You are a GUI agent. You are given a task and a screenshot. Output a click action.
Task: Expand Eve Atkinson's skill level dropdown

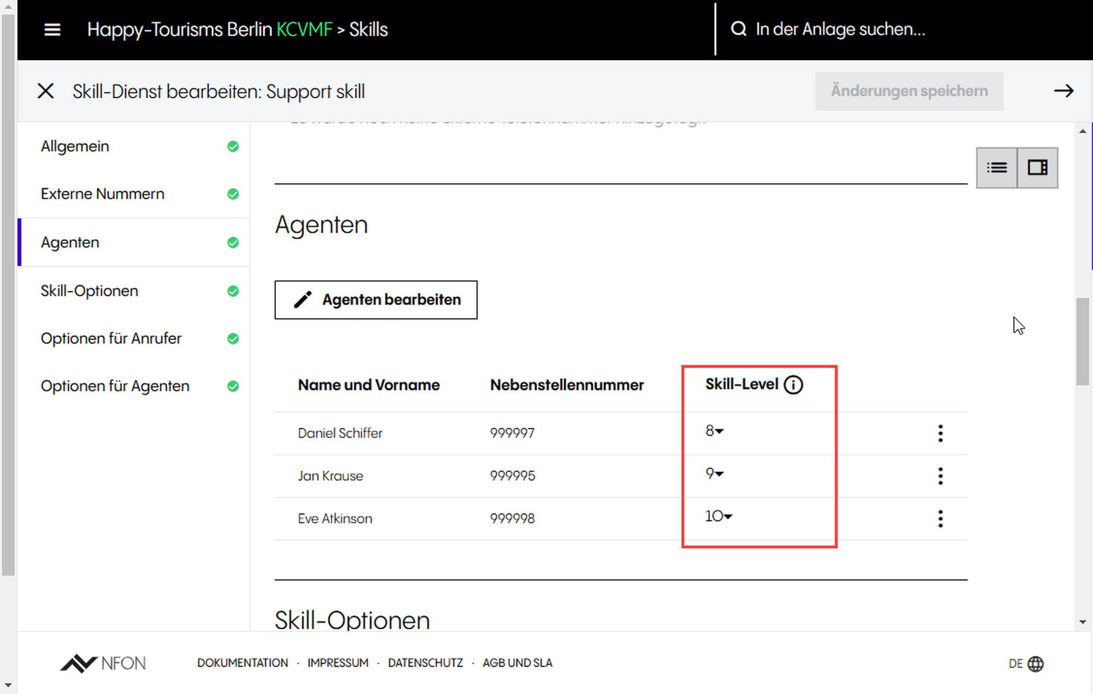point(718,516)
